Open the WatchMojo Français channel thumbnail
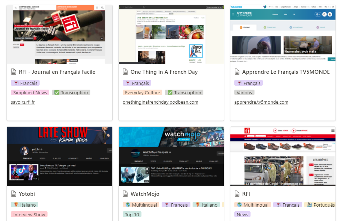347x221 pixels. (x=171, y=157)
